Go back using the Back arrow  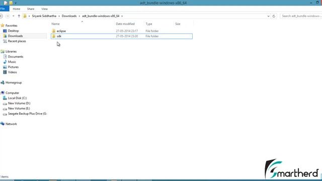pos(1,16)
